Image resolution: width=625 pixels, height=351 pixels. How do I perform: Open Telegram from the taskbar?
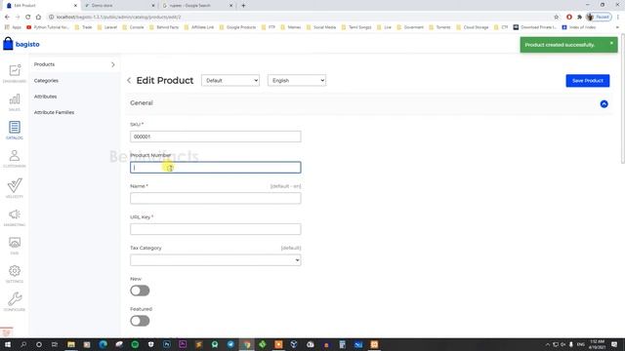pyautogui.click(x=230, y=344)
